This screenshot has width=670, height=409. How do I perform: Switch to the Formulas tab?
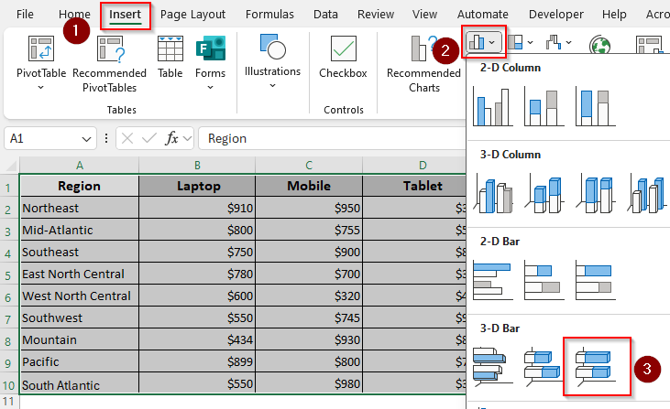point(269,15)
